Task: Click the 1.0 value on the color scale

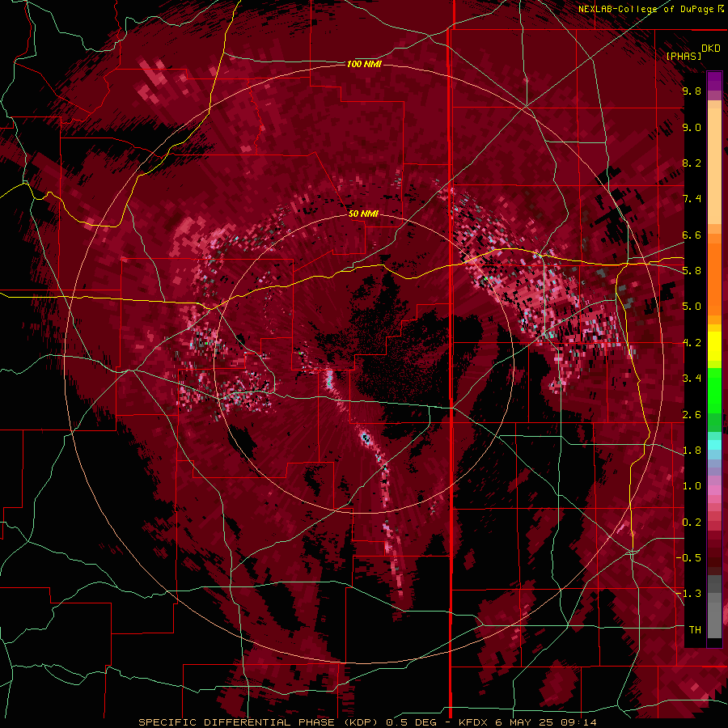Action: (x=692, y=486)
